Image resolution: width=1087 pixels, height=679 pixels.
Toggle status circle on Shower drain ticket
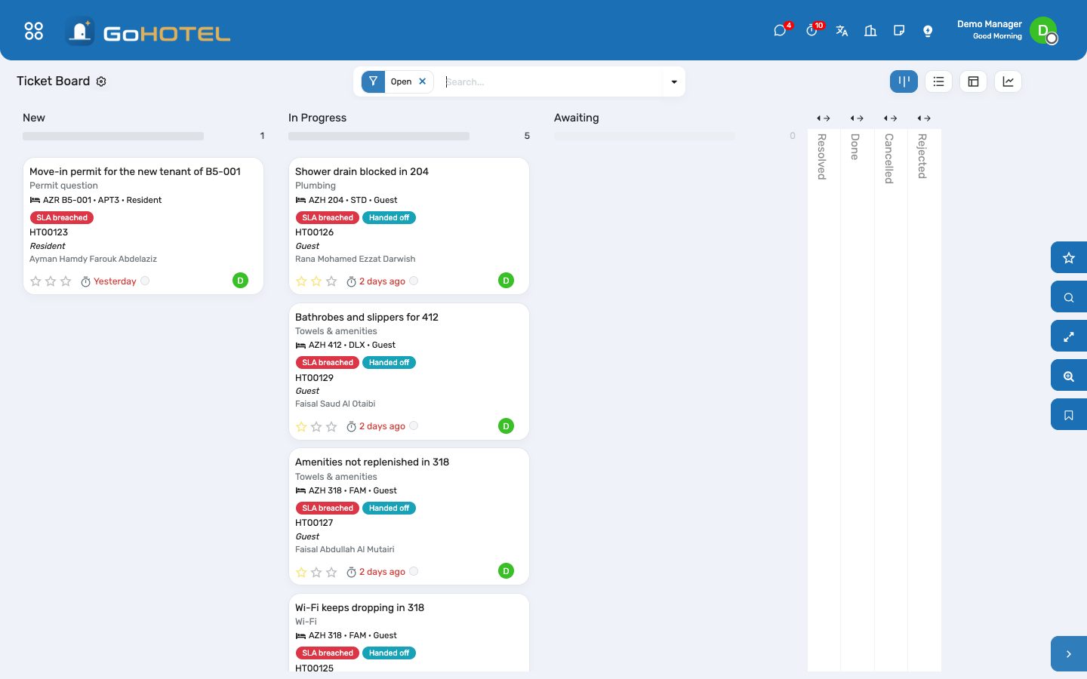pyautogui.click(x=414, y=281)
